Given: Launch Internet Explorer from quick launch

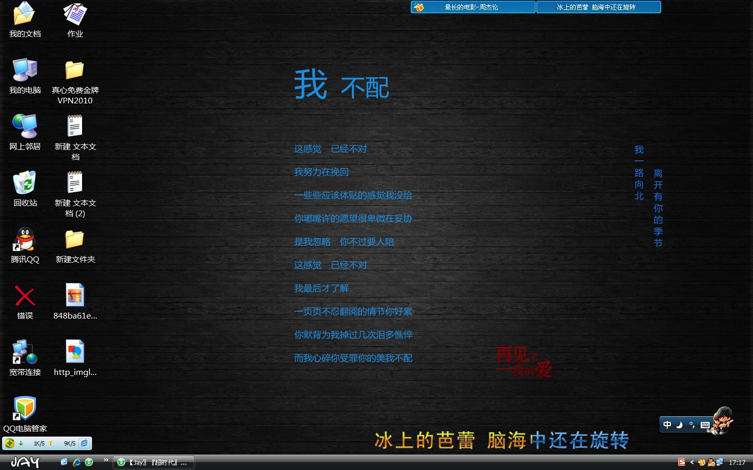Looking at the screenshot, I should point(77,462).
